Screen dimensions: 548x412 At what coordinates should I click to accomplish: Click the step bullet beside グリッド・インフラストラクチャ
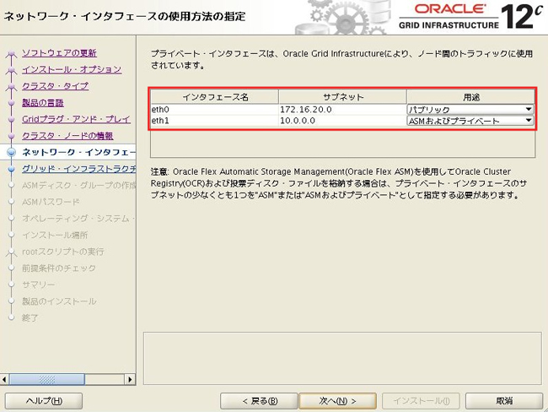point(12,169)
